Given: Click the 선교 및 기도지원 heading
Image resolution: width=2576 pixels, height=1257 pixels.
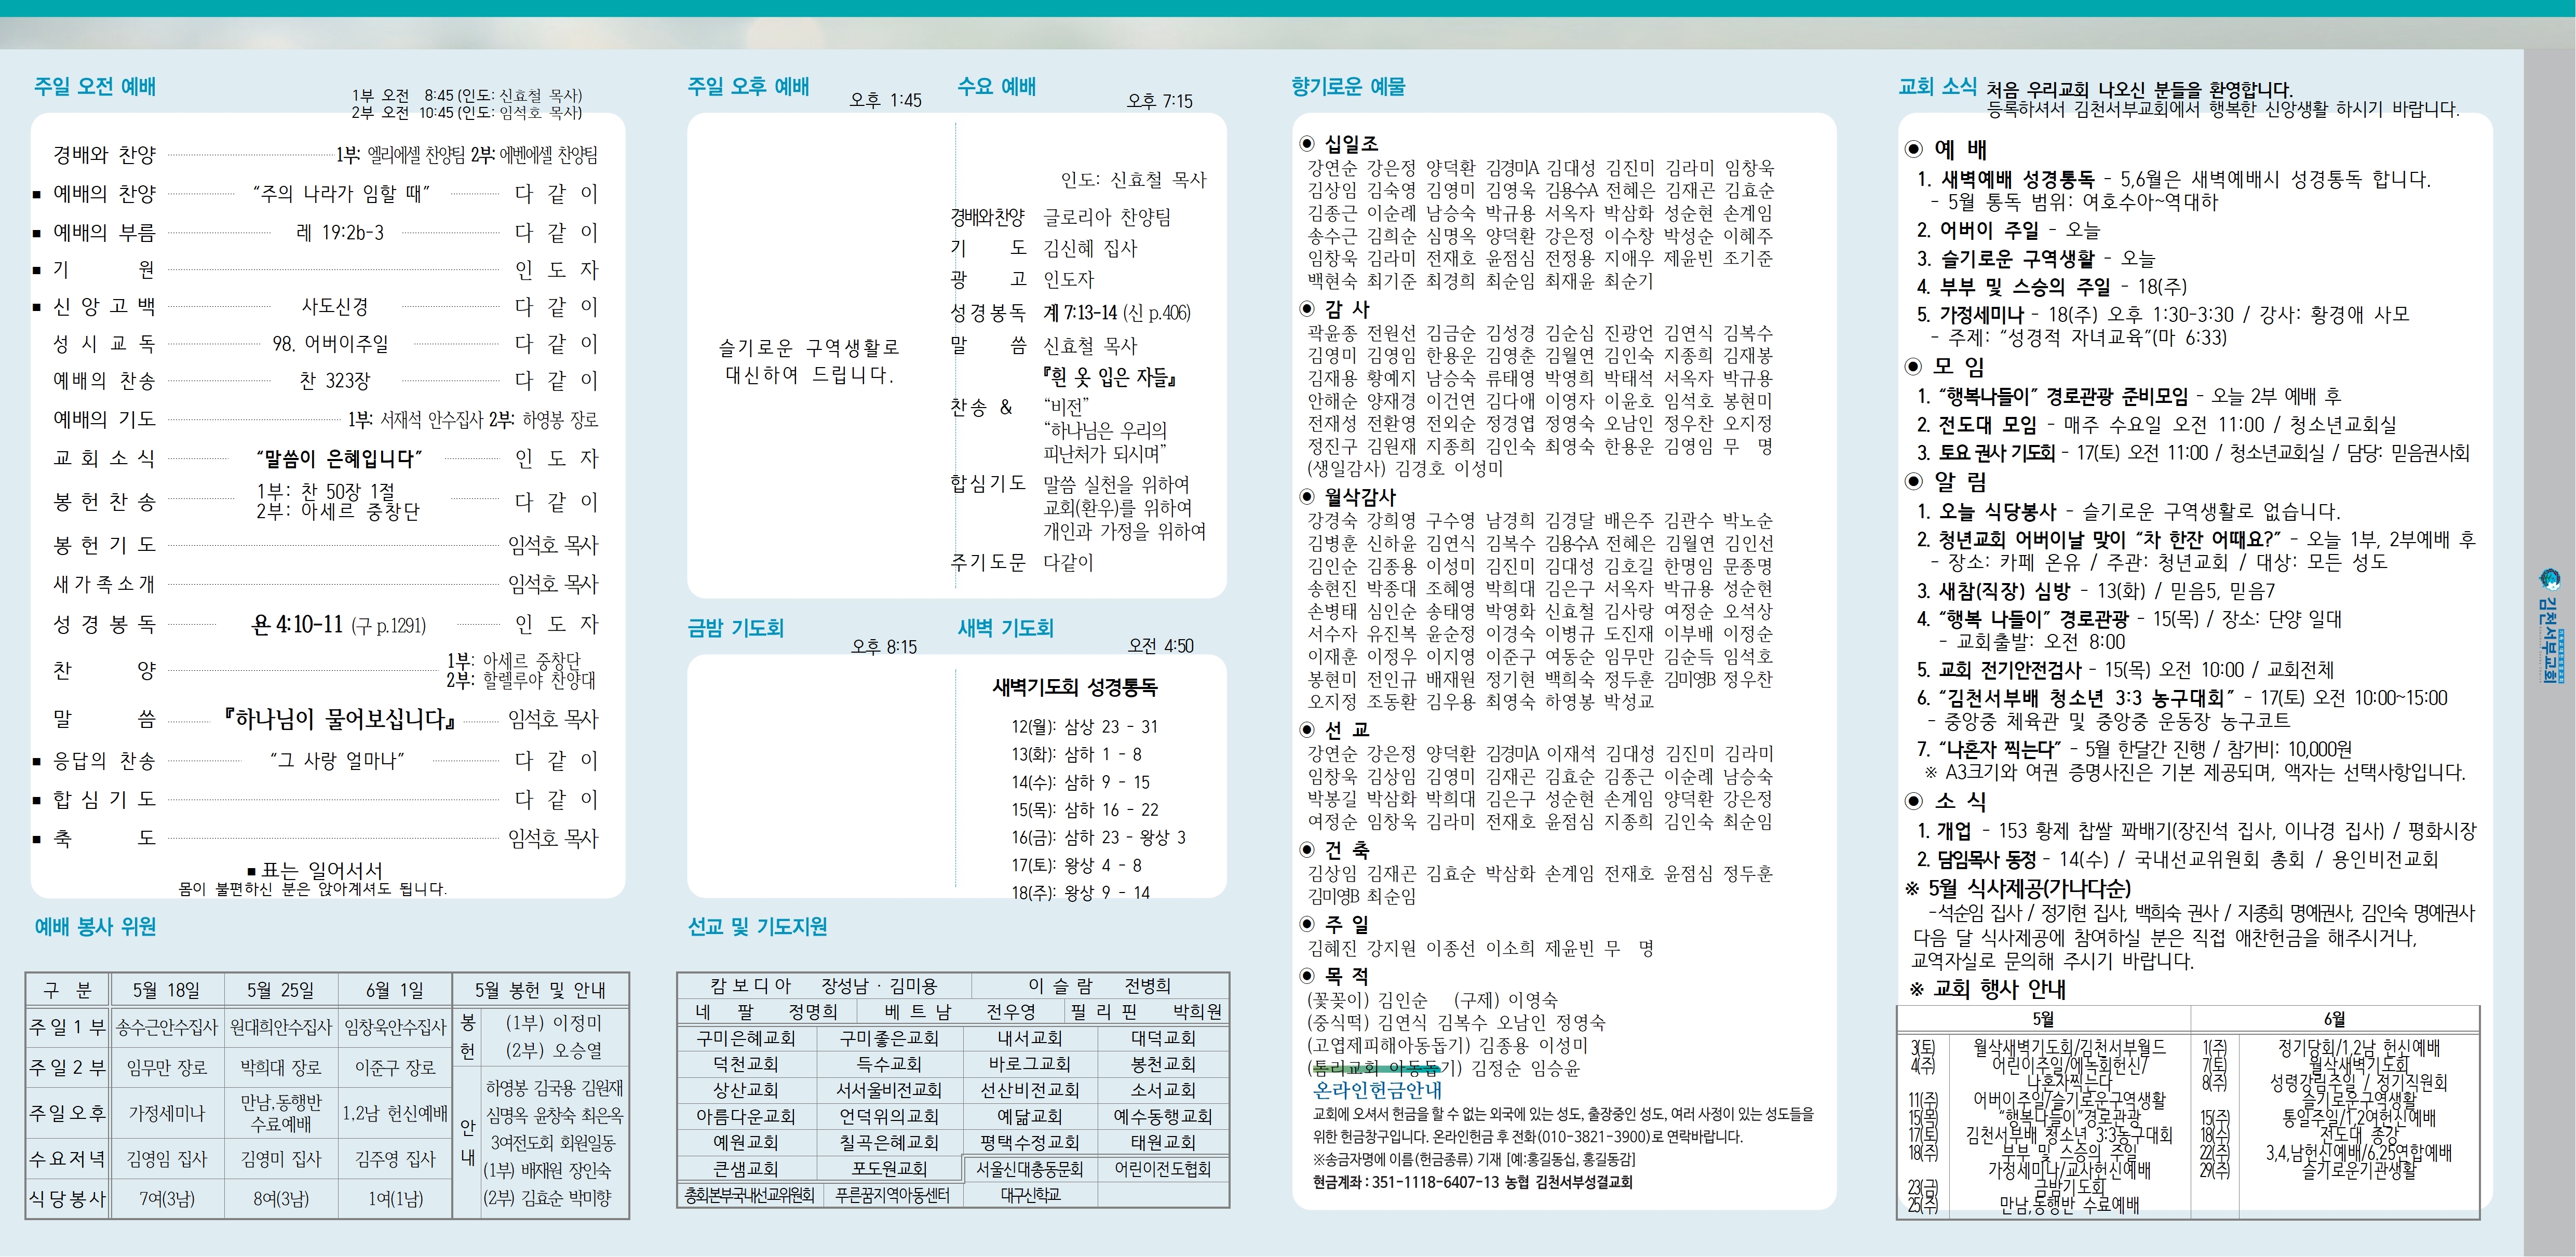Looking at the screenshot, I should [757, 927].
